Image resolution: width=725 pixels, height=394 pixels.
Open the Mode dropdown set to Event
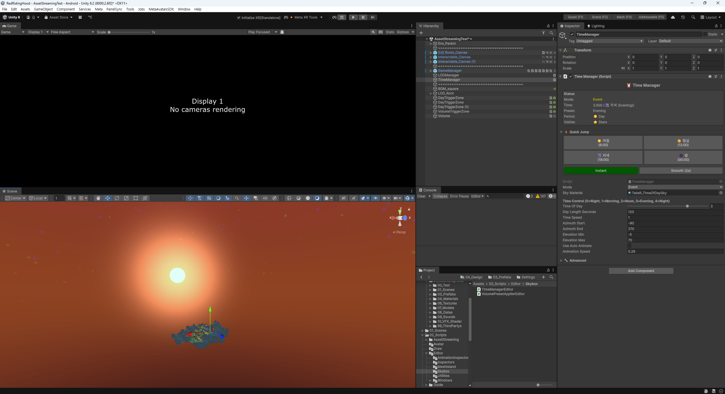pos(675,187)
